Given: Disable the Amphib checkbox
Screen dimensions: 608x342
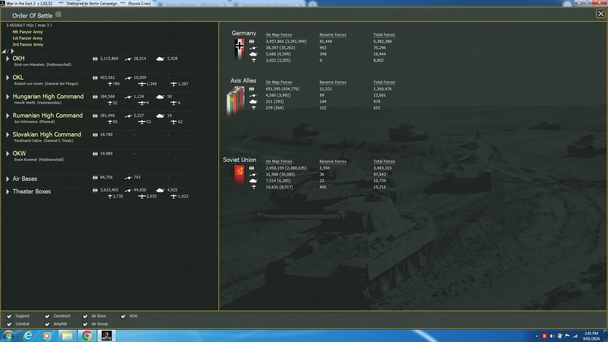Looking at the screenshot, I should coord(47,324).
